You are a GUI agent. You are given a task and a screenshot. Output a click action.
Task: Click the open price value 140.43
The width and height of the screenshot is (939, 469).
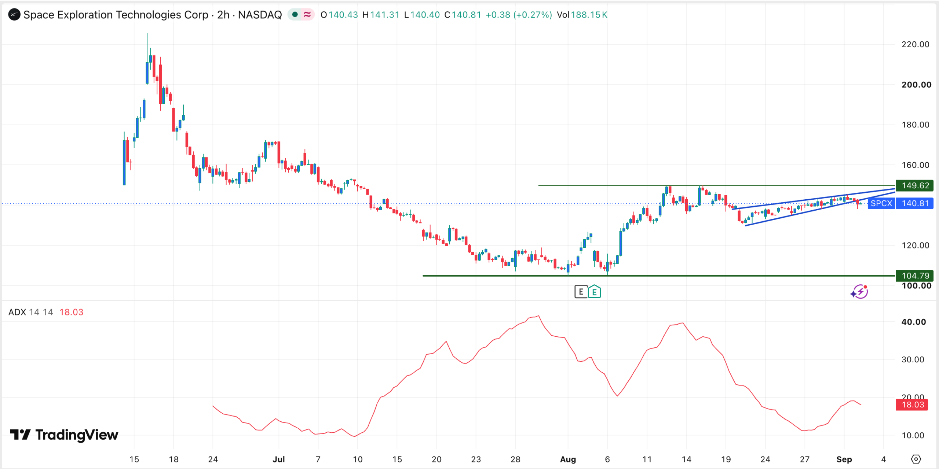(343, 15)
